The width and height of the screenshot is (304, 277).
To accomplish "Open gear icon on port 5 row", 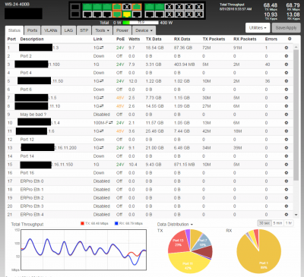I will coord(287,81).
